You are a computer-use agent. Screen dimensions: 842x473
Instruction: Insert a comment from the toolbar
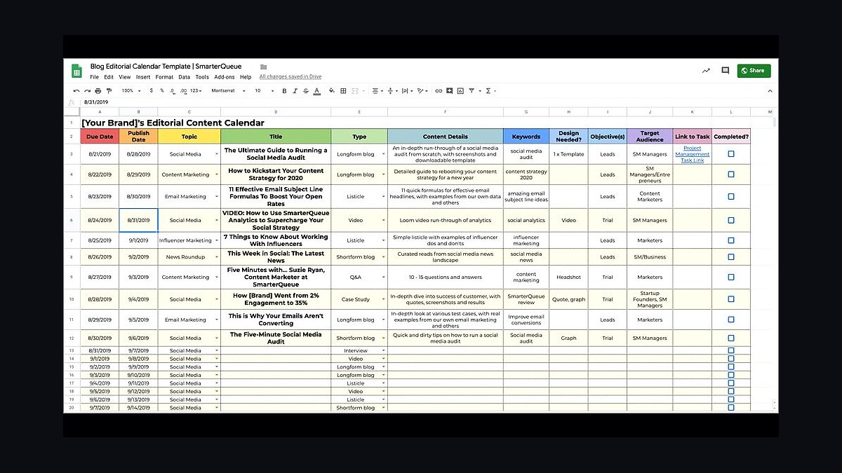pos(449,90)
